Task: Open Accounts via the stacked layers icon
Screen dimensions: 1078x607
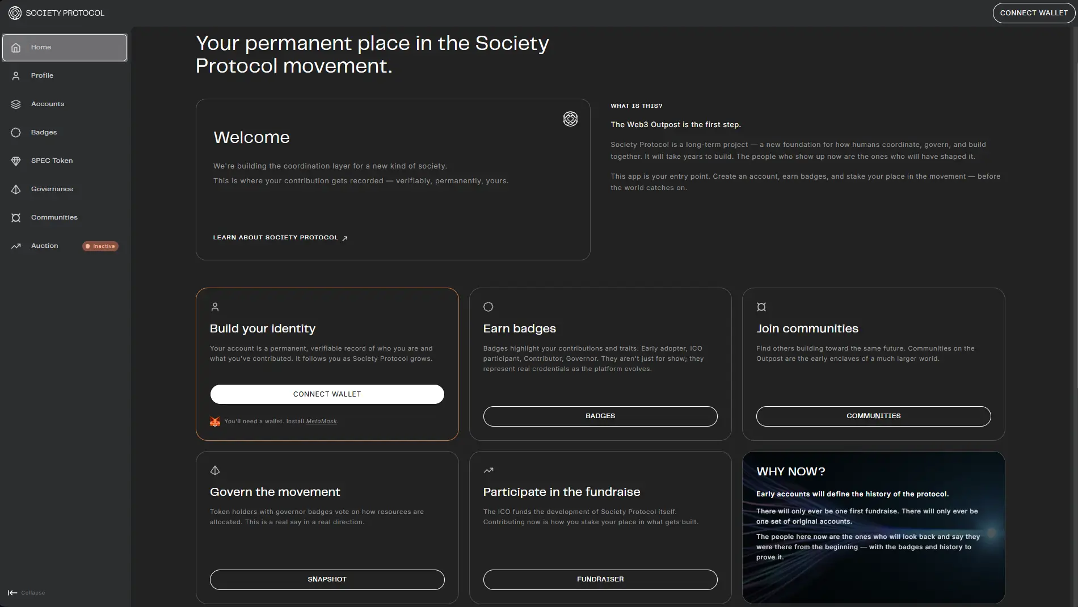Action: tap(16, 104)
